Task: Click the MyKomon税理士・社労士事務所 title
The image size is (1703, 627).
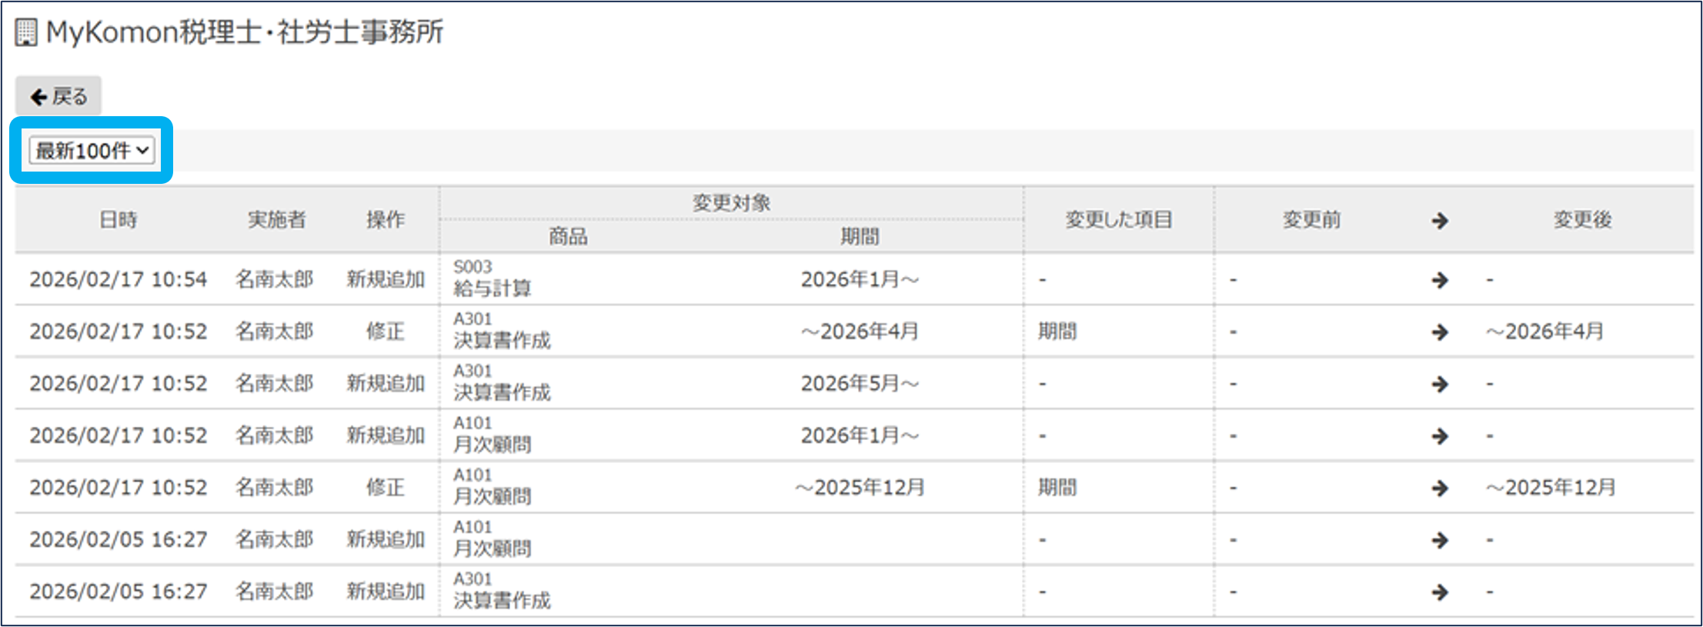Action: click(245, 32)
